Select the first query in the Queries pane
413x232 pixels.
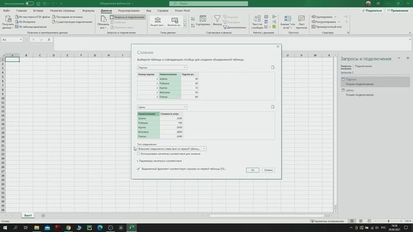tap(376, 82)
